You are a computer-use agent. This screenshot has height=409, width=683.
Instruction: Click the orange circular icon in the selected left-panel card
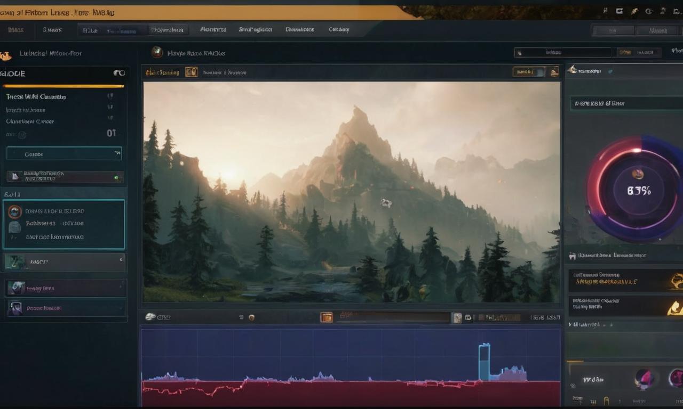tap(15, 211)
